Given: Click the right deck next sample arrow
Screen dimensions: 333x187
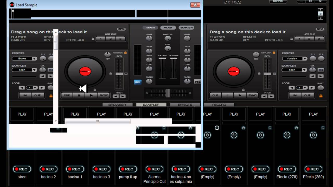Looking at the screenshot, I should (321, 76).
